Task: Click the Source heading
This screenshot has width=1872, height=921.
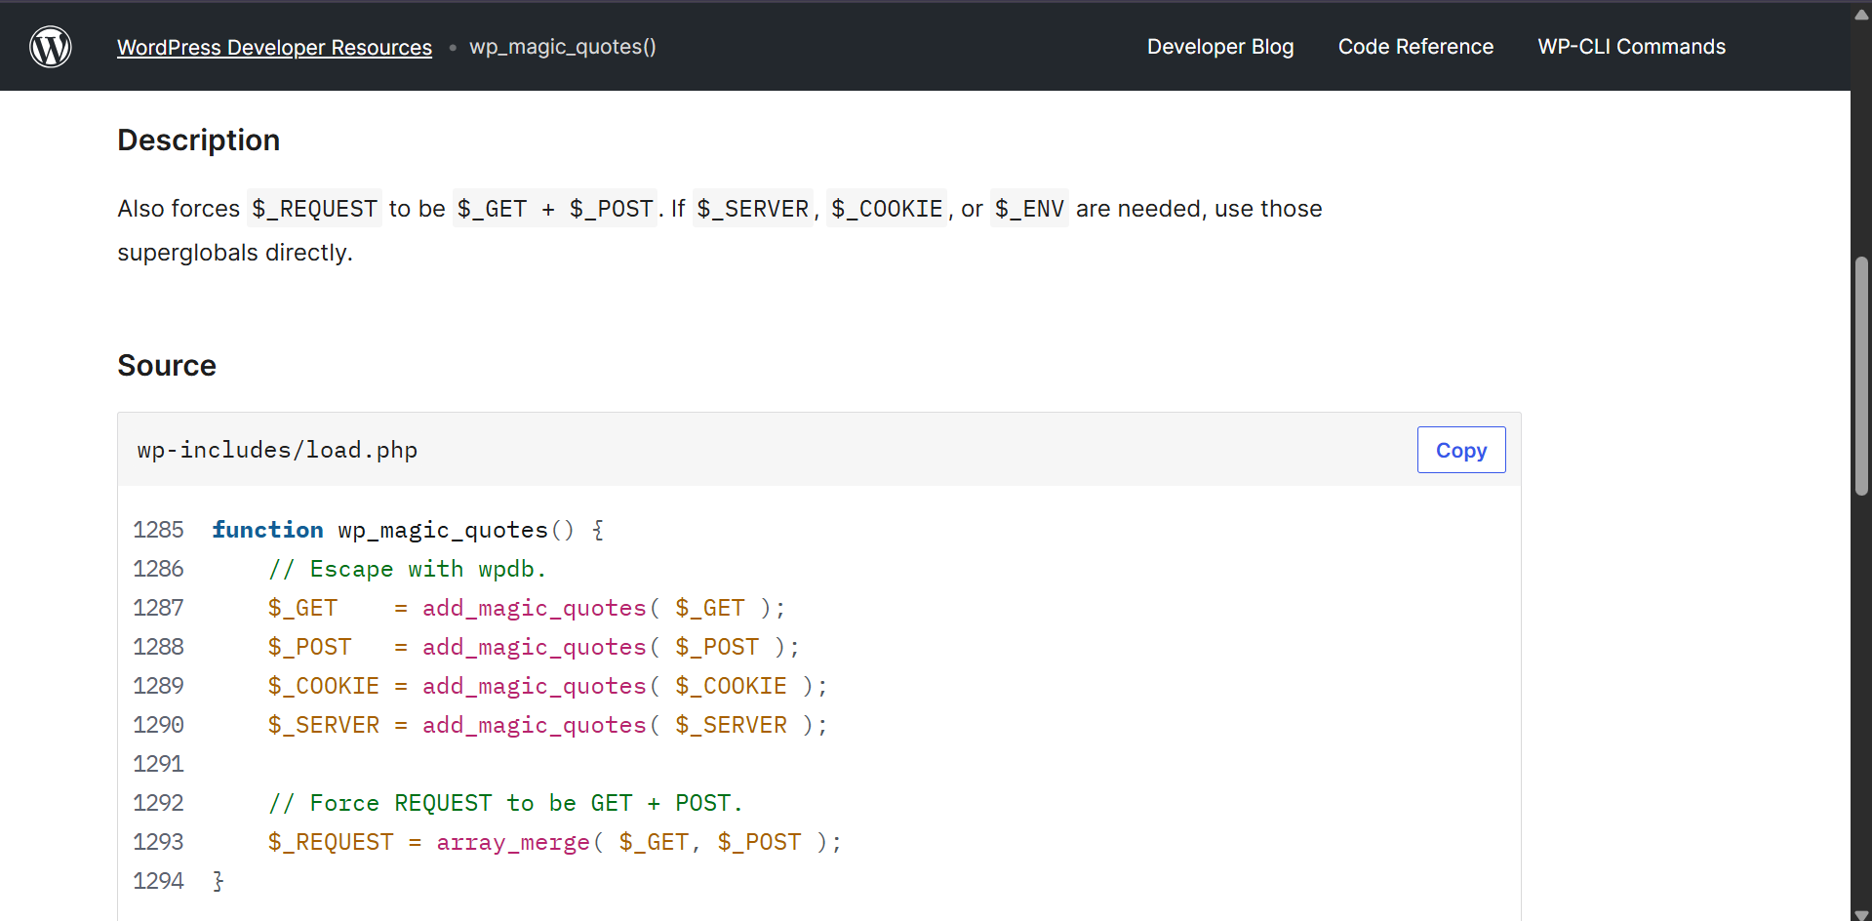Action: (x=167, y=366)
